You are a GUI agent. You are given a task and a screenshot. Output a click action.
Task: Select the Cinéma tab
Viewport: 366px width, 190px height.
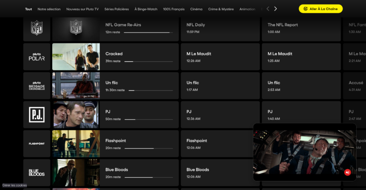coord(196,9)
